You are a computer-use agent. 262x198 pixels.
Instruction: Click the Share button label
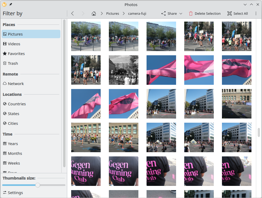[172, 13]
